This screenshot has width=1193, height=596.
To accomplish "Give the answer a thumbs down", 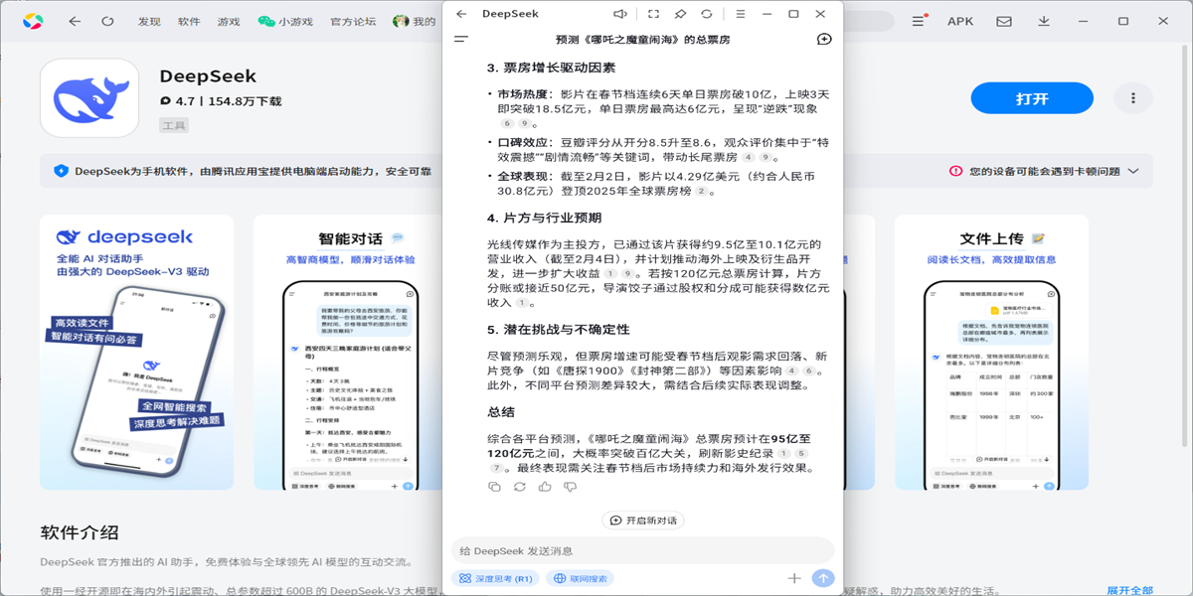I will click(570, 487).
